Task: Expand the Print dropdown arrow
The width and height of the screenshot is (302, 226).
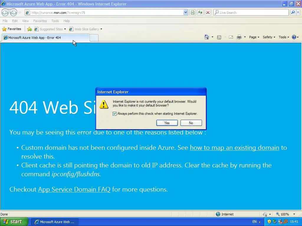Action: coord(245,37)
